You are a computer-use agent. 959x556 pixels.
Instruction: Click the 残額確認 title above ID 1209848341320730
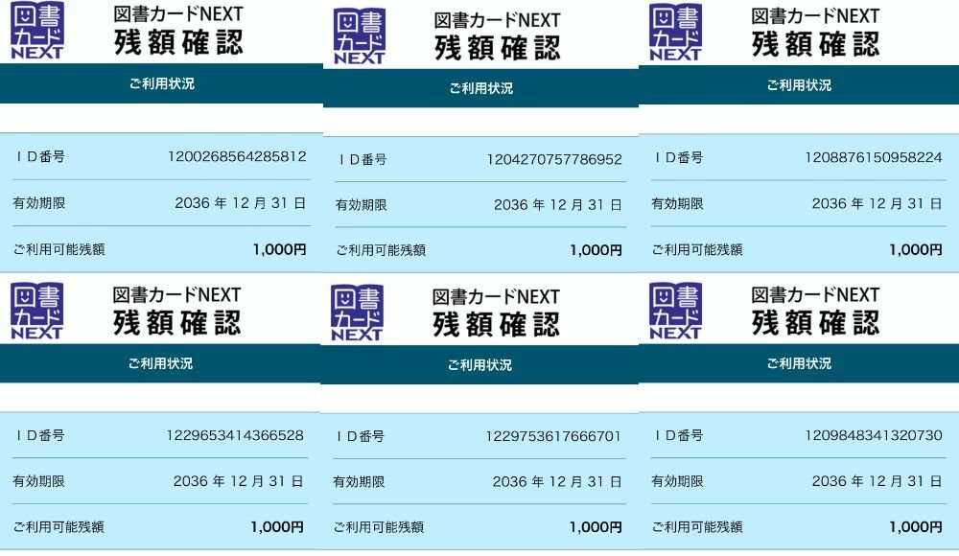815,323
